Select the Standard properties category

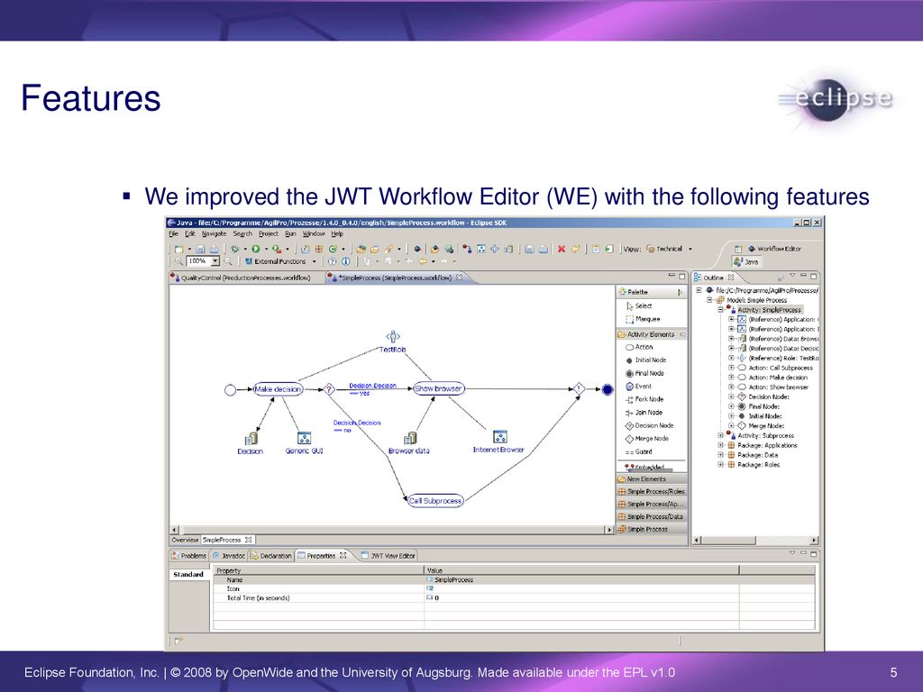[x=188, y=574]
